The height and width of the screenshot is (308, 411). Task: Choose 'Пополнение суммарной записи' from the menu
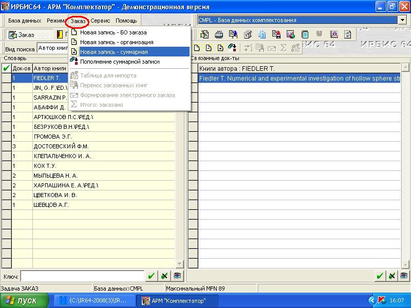point(119,62)
